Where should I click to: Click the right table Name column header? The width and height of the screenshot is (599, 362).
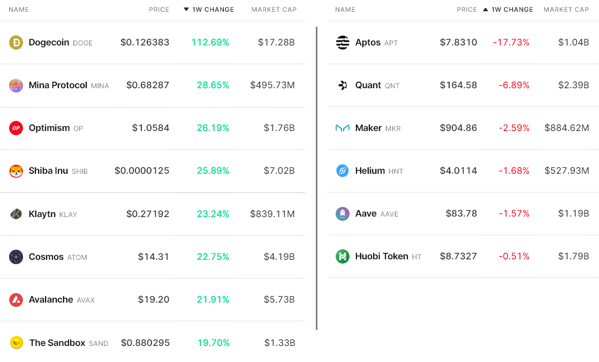tap(345, 10)
